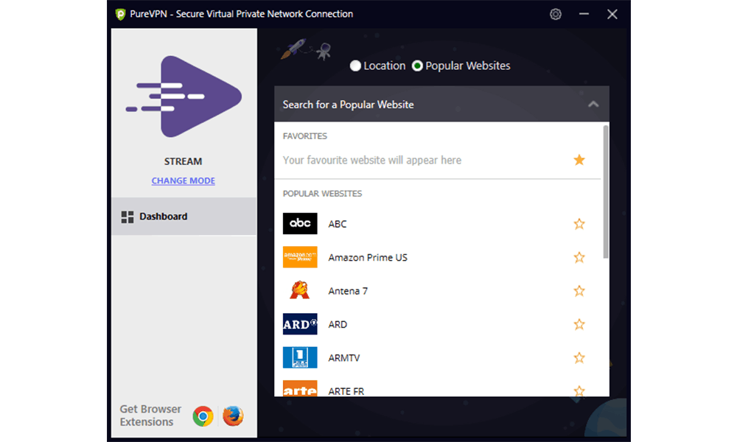Add ARMTV to favorites via star
The width and height of the screenshot is (737, 442).
(x=579, y=358)
